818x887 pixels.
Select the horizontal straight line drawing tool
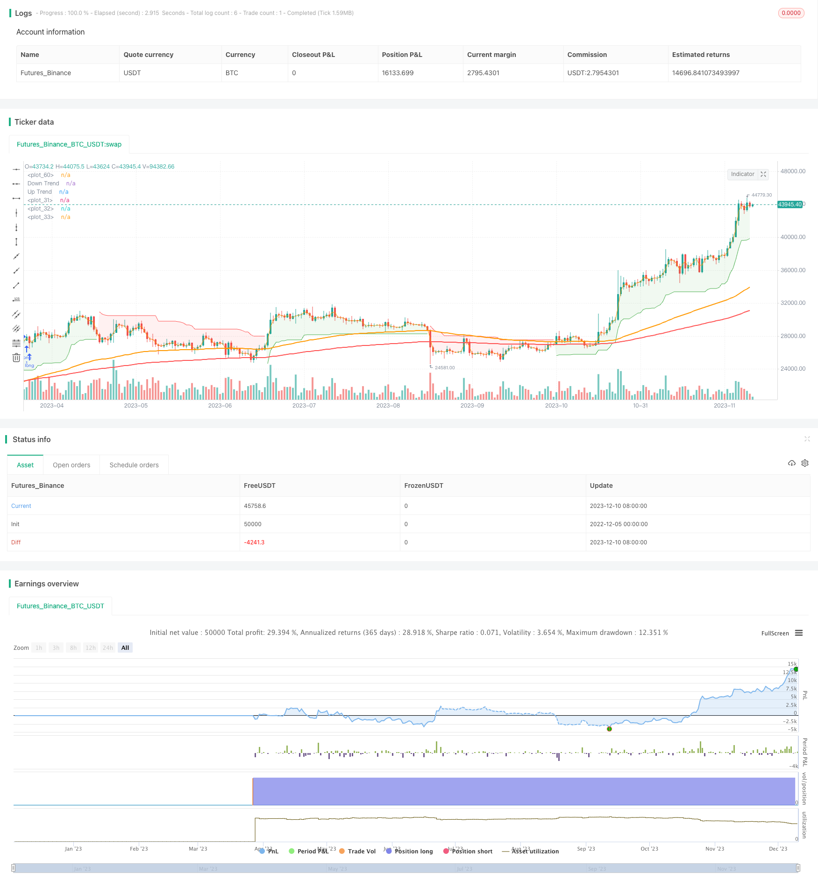point(16,169)
